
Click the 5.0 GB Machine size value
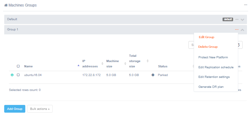point(111,75)
